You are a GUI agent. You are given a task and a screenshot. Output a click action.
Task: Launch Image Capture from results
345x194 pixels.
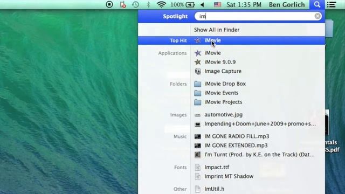click(223, 71)
